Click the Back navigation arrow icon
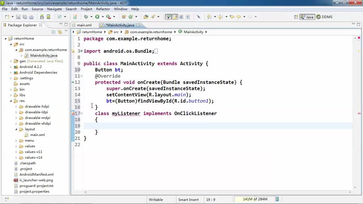The width and height of the screenshot is (363, 204). click(x=239, y=17)
